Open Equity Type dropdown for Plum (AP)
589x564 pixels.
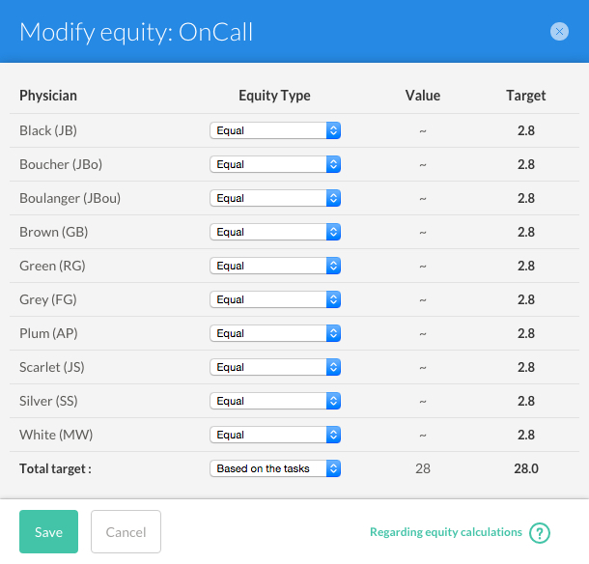(275, 333)
